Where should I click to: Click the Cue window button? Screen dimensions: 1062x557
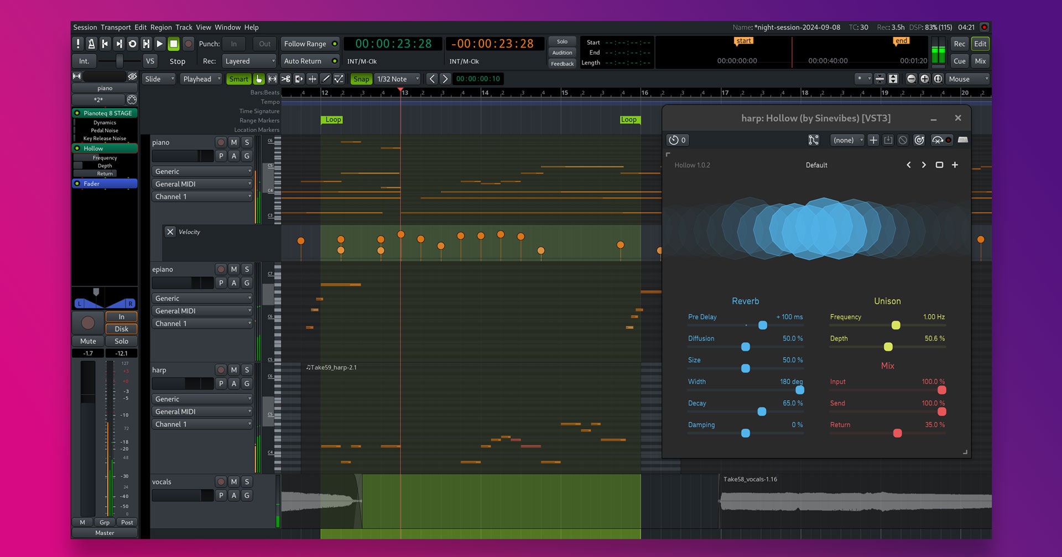960,61
